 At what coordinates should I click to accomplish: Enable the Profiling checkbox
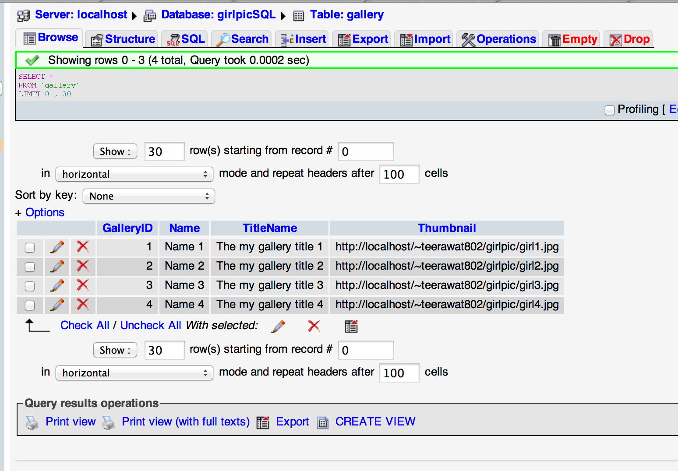(x=609, y=110)
